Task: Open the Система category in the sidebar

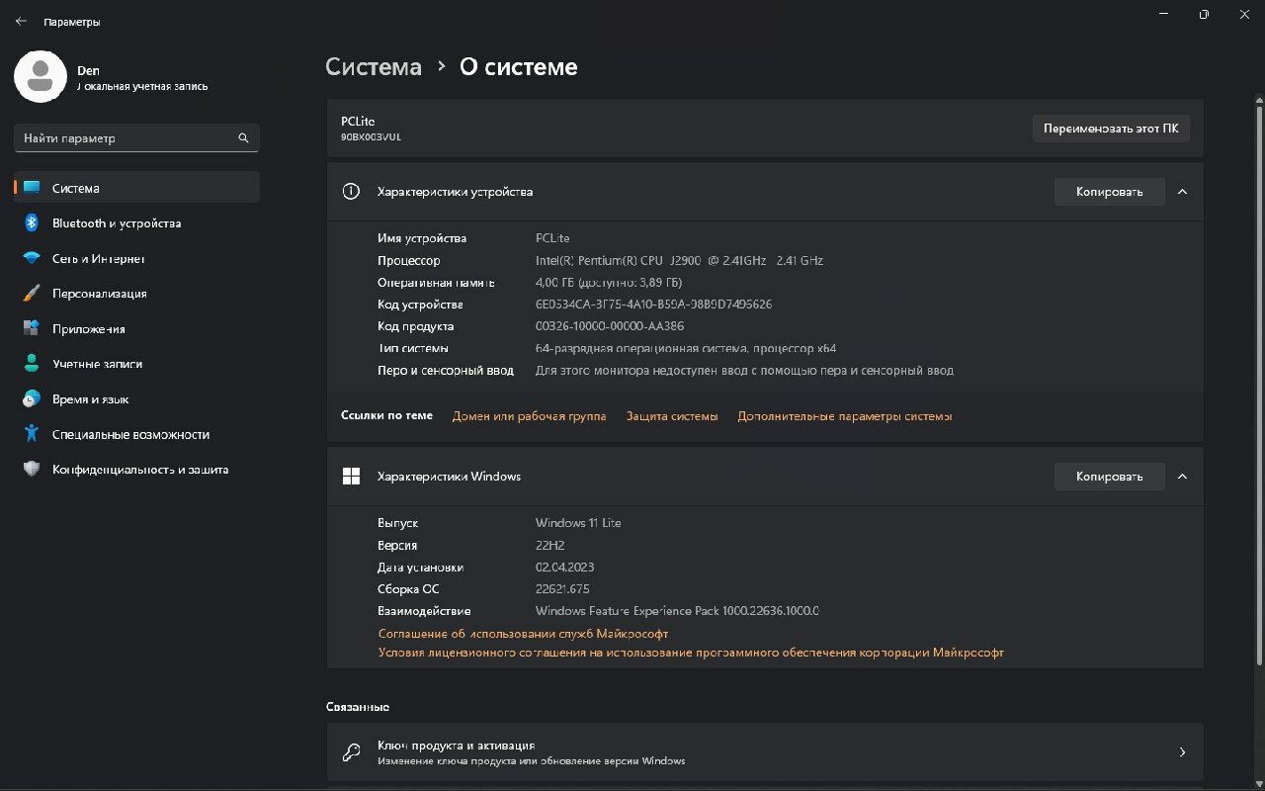Action: [136, 188]
